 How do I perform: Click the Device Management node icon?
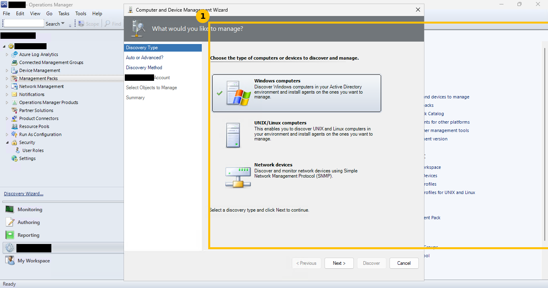click(x=14, y=70)
